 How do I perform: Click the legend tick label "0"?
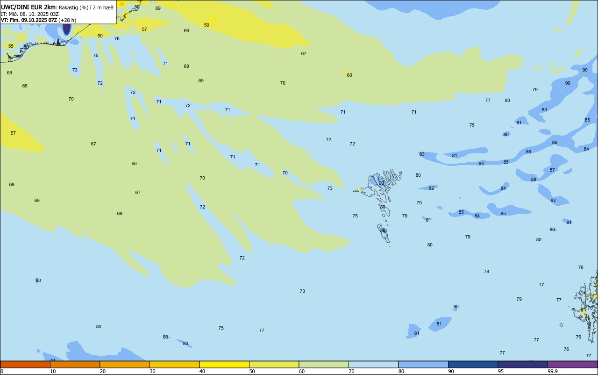[x=2, y=371]
